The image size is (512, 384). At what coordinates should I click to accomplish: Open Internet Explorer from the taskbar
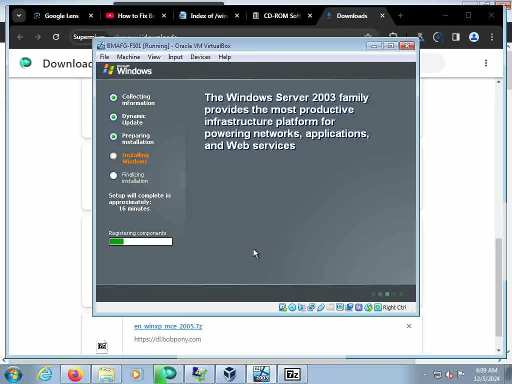(x=44, y=374)
